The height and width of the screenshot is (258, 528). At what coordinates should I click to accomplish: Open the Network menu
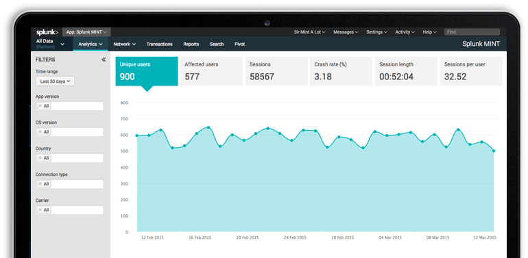pyautogui.click(x=125, y=44)
